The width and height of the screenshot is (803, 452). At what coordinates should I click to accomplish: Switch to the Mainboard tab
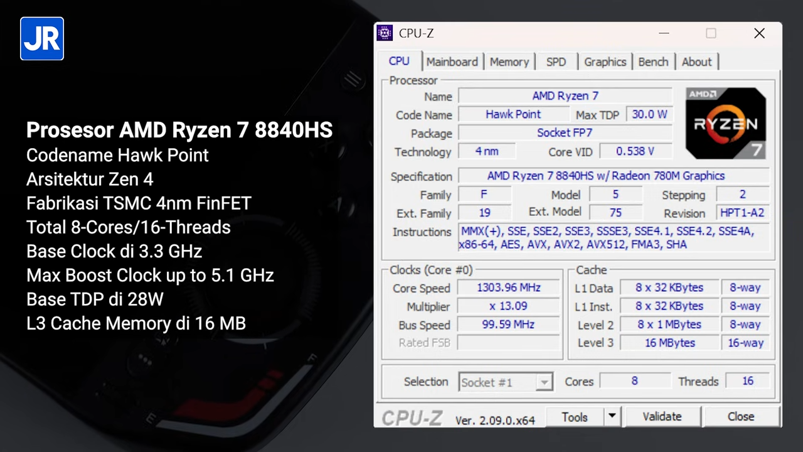click(452, 62)
